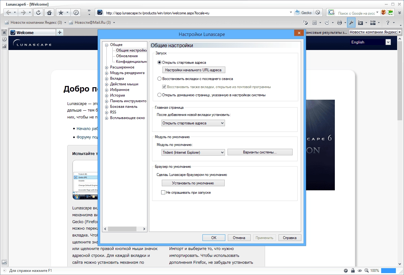404x275 pixels.
Task: Click 'Отмена' button in dialog
Action: coord(239,238)
